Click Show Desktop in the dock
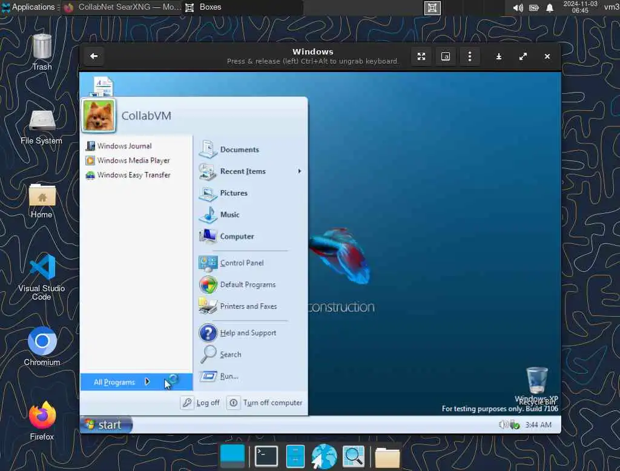The image size is (620, 471). coord(232,456)
